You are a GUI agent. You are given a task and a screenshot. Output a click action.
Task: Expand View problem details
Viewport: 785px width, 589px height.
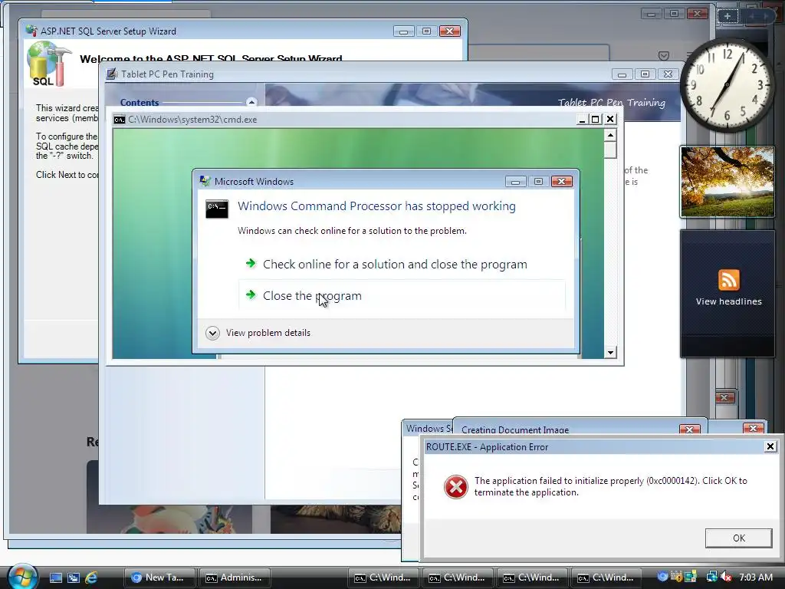click(258, 333)
